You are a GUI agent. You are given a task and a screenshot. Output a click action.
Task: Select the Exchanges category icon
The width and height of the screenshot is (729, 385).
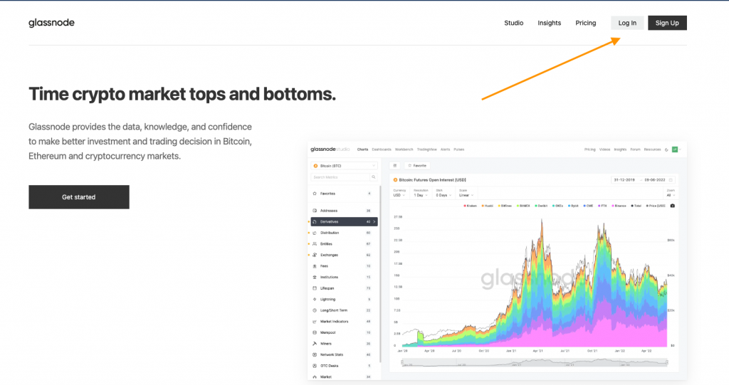coord(315,255)
